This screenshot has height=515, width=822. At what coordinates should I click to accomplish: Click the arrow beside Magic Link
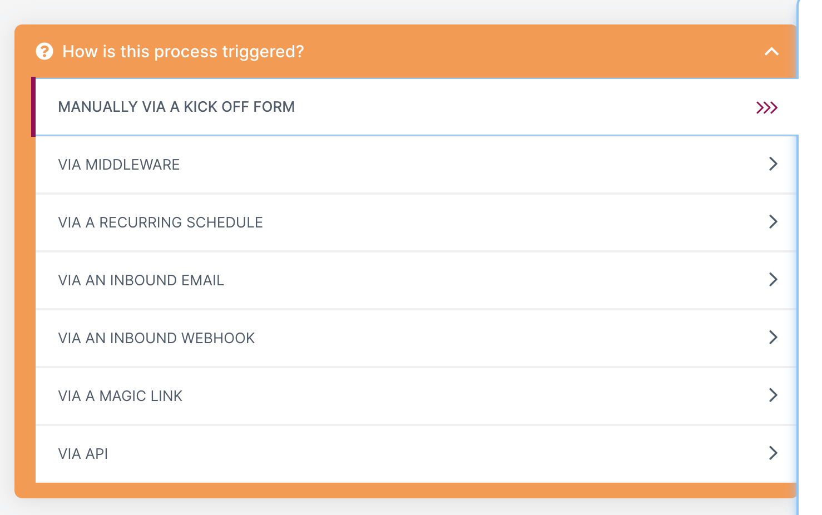point(773,395)
